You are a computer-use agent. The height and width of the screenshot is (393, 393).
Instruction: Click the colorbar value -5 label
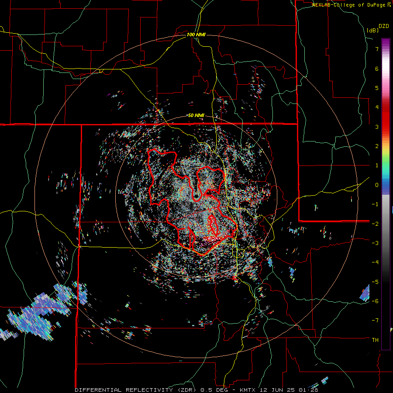pos(375,282)
